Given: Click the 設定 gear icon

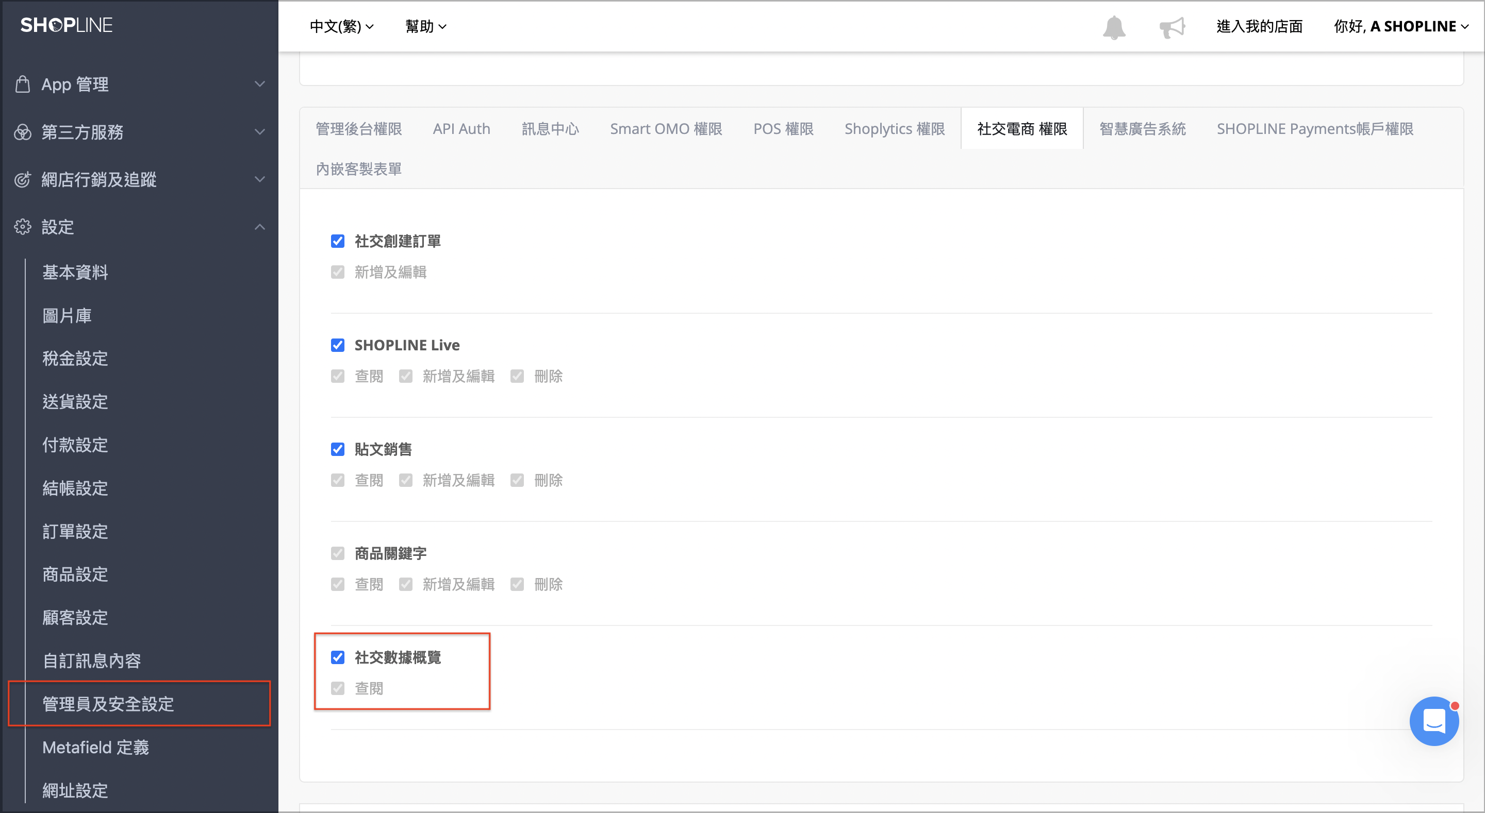Looking at the screenshot, I should 23,227.
